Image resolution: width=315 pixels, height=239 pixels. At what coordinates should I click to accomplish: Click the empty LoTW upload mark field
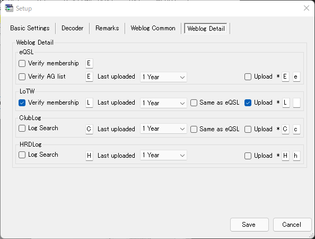[x=296, y=103]
